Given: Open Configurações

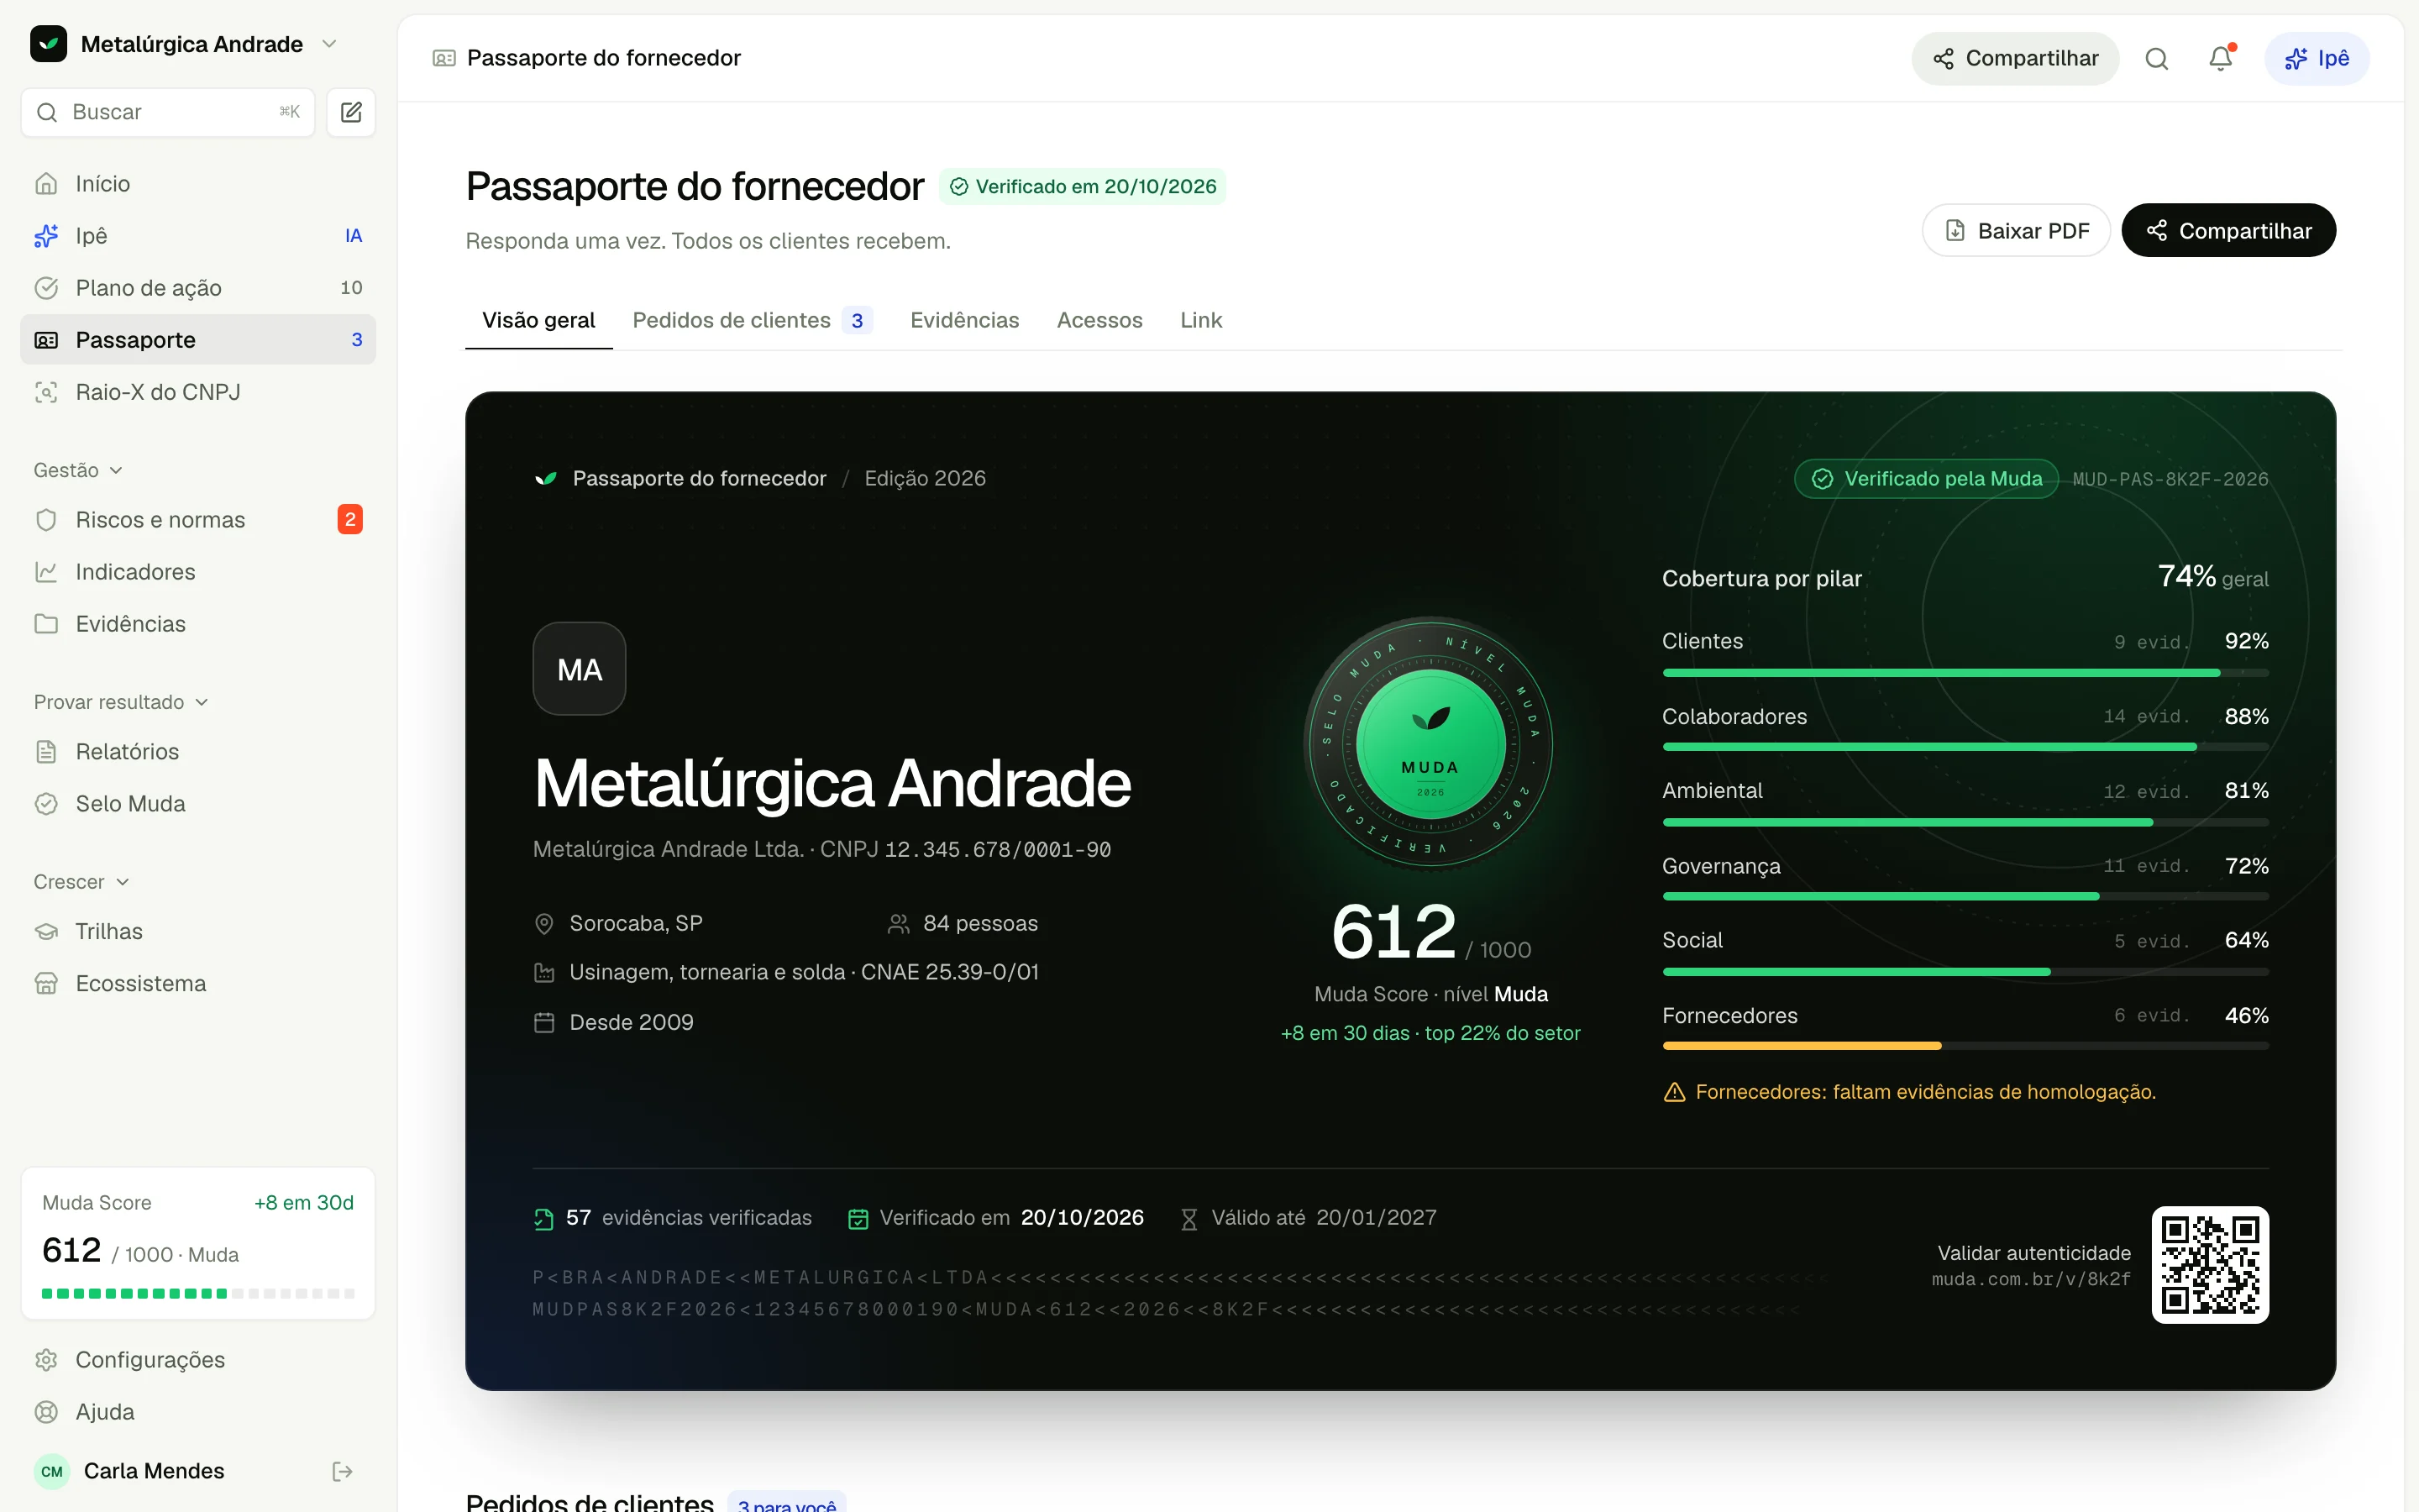Looking at the screenshot, I should 198,1360.
